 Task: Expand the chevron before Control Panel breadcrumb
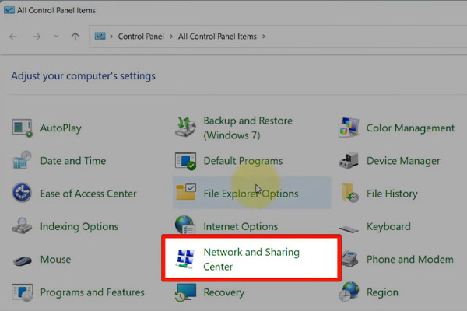coord(111,37)
